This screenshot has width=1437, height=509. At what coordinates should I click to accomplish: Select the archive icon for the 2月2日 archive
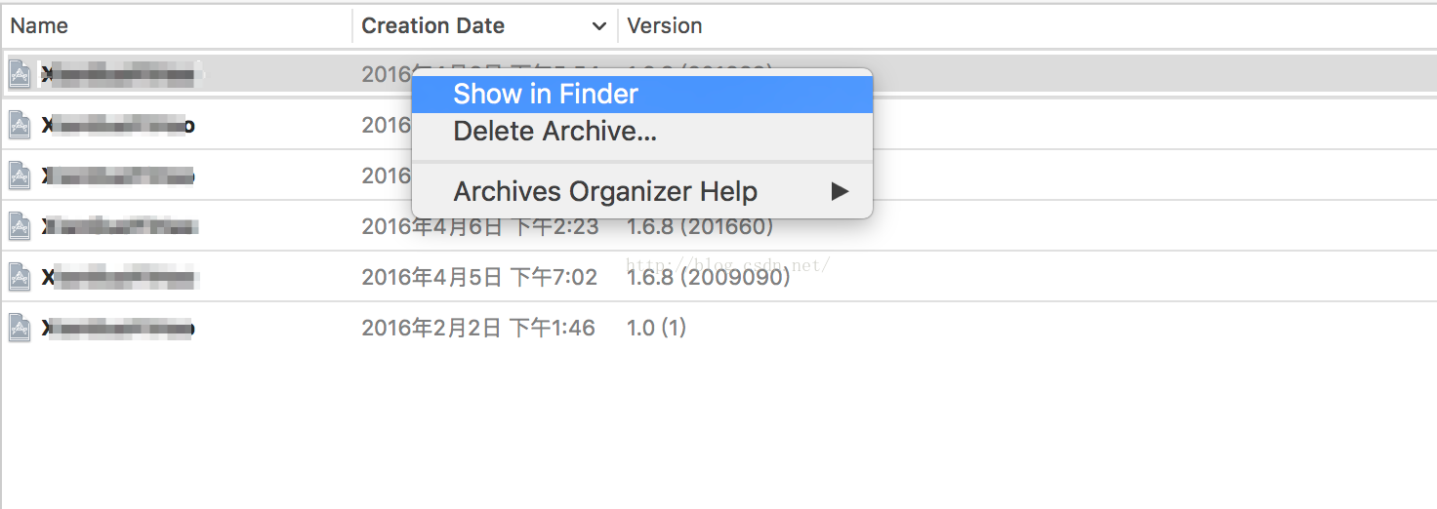coord(20,328)
